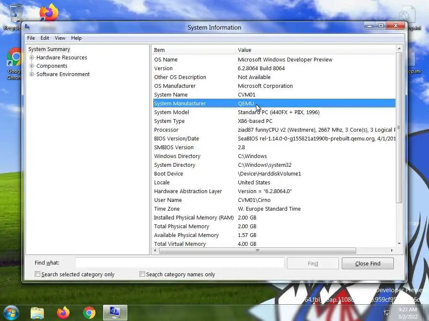429x321 pixels.
Task: Click the vertical scrollbar thumb
Action: point(399,128)
